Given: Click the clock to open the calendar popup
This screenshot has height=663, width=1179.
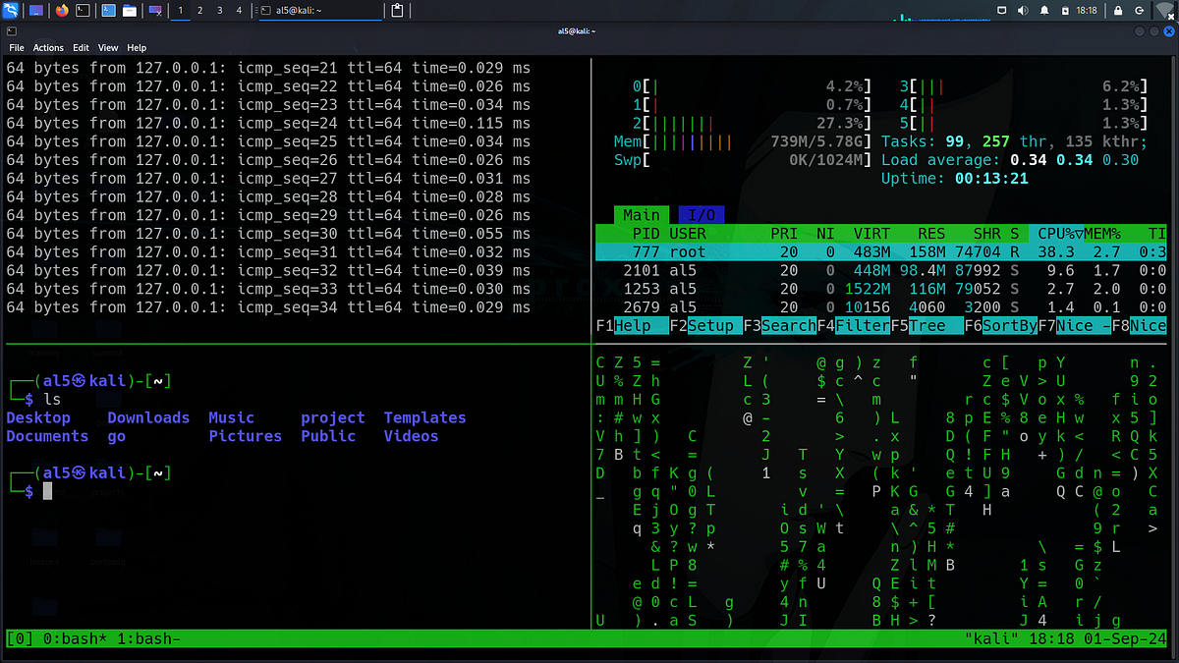Looking at the screenshot, I should click(1086, 11).
